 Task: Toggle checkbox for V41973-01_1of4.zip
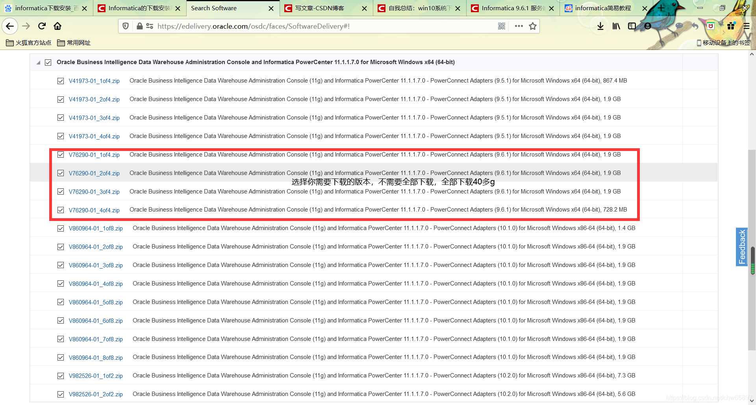(61, 81)
